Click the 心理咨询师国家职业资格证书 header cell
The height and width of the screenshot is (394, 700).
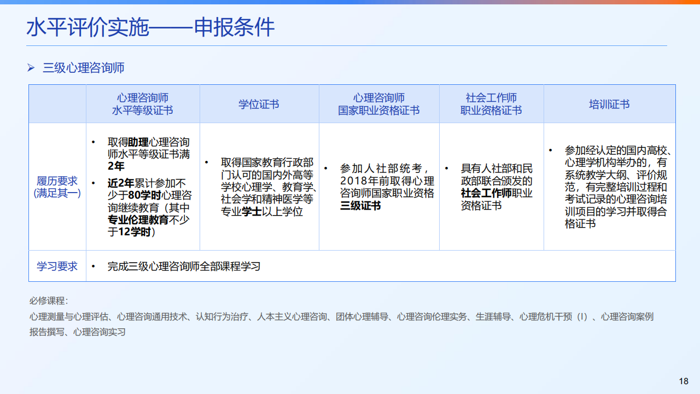point(379,103)
